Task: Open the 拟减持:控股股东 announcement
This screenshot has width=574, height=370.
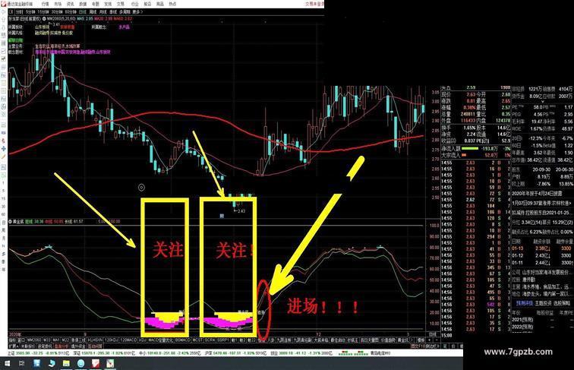Action: [x=541, y=213]
